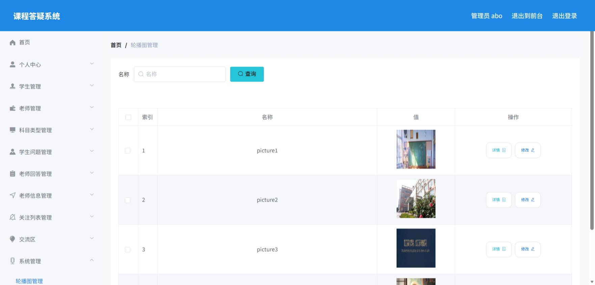Click the 详情 button for picture1

499,150
